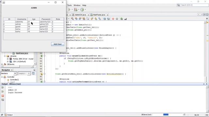Click breakpoint marker on mouseClicked line
The width and height of the screenshot is (209, 117).
pos(41,56)
